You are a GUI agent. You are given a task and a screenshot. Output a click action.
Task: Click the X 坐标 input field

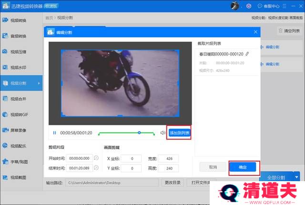[132, 158]
